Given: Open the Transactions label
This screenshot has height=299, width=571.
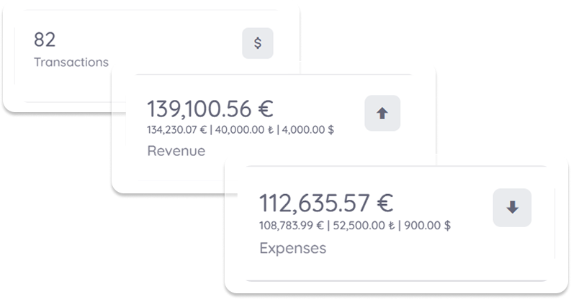Looking at the screenshot, I should pyautogui.click(x=71, y=63).
